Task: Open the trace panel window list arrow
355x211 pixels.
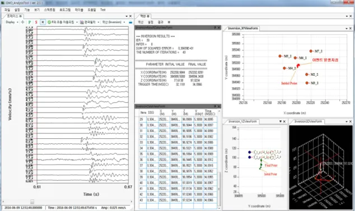Action: pyautogui.click(x=127, y=16)
